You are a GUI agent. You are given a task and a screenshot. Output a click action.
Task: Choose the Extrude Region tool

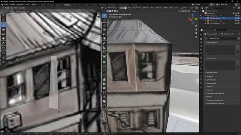[x=104, y=57]
